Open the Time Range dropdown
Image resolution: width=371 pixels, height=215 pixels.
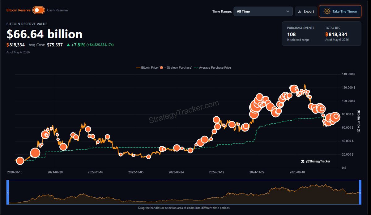263,11
